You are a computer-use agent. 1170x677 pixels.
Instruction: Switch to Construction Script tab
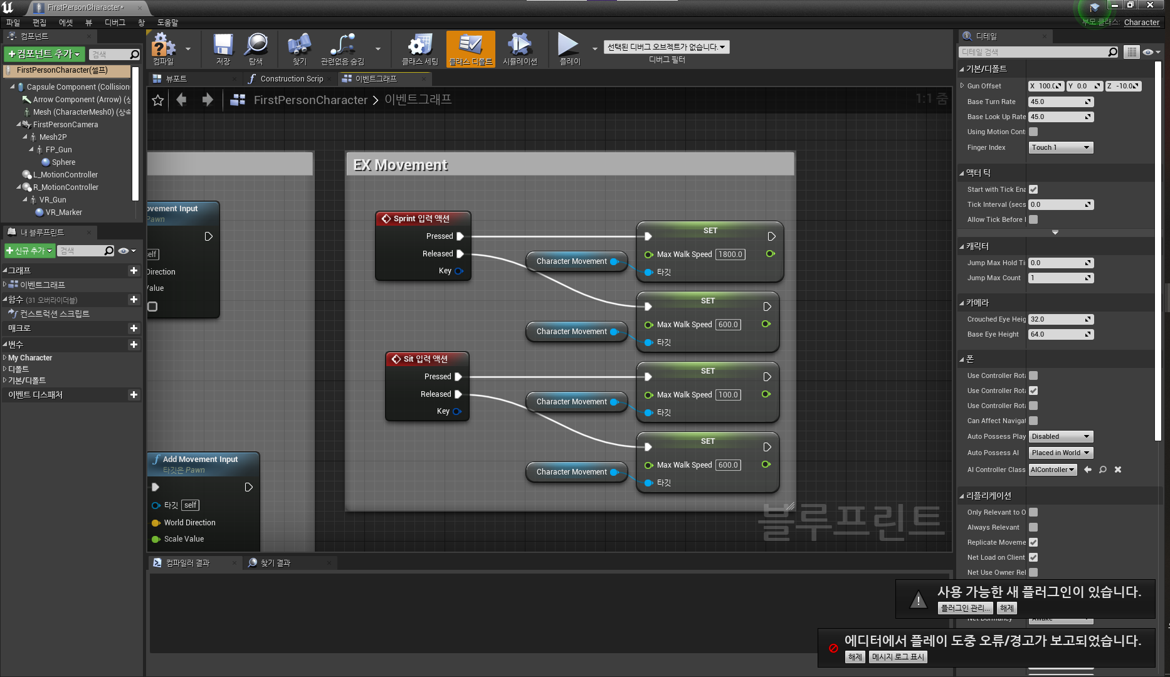[292, 78]
